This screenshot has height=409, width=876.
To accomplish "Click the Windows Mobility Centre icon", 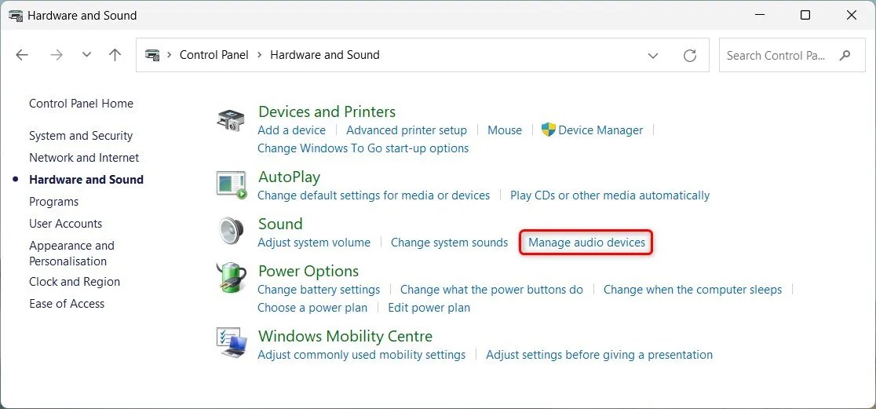I will click(232, 343).
